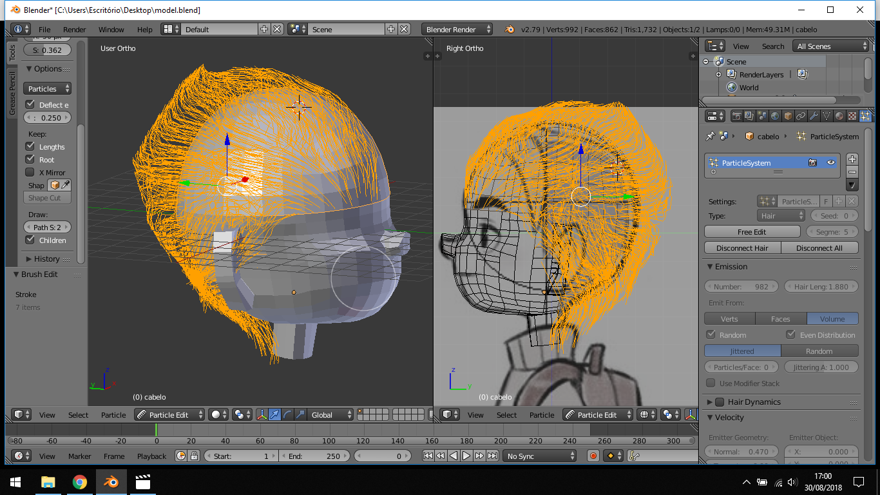Click the Disconnect Hair button
Screen dimensions: 880x495
point(742,247)
